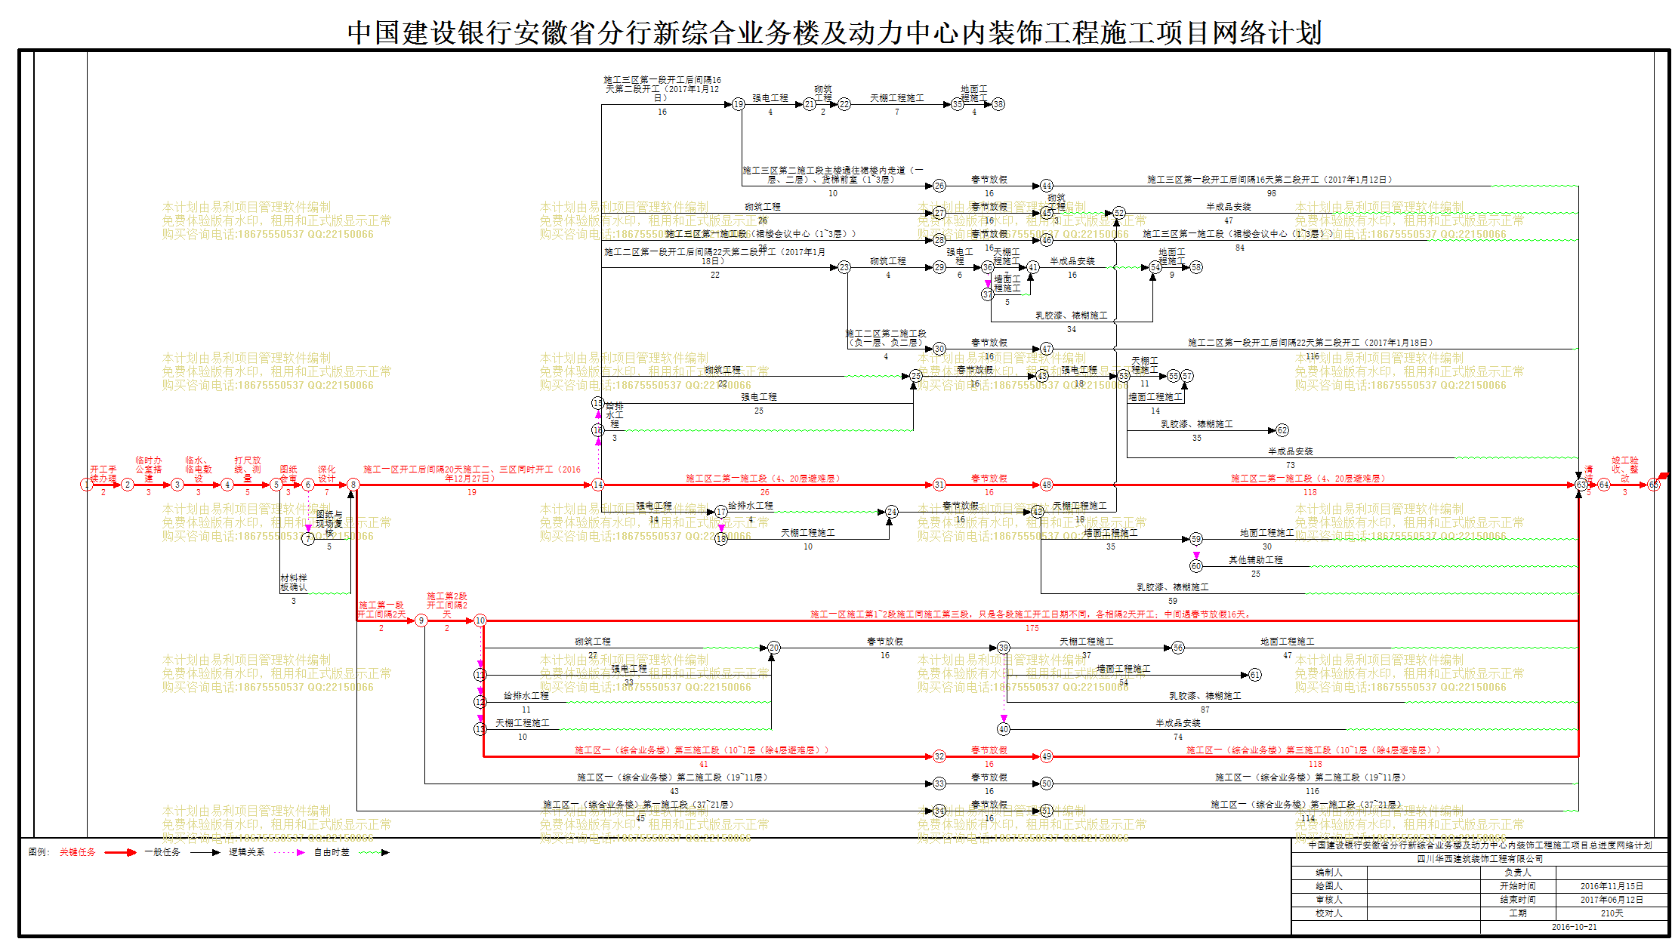Select node circle 26

[x=939, y=186]
